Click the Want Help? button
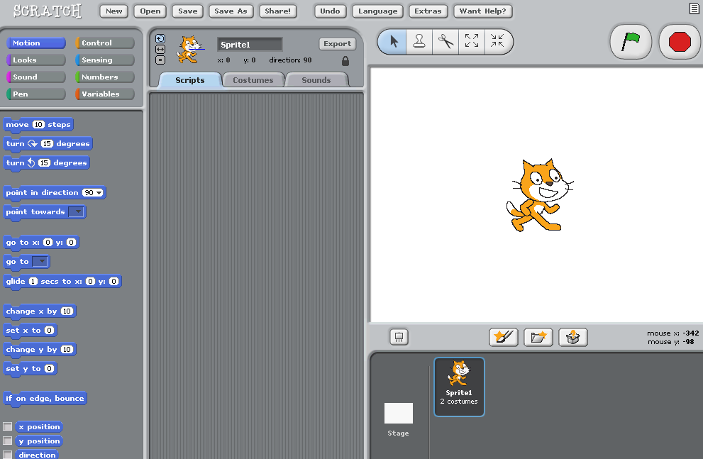The width and height of the screenshot is (703, 459). coord(482,11)
